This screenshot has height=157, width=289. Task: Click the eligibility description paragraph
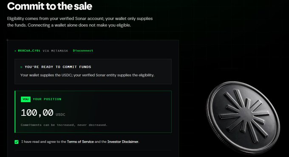coord(80,22)
